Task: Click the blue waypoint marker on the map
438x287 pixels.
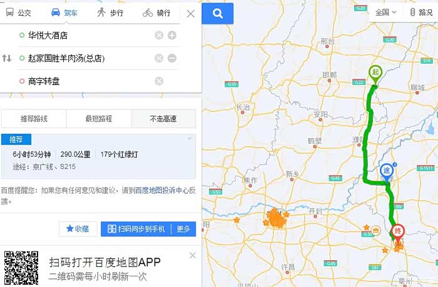Action: (387, 171)
